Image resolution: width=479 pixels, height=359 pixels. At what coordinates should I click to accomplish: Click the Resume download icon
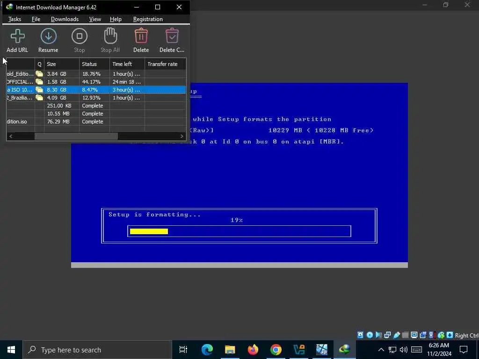pyautogui.click(x=48, y=36)
